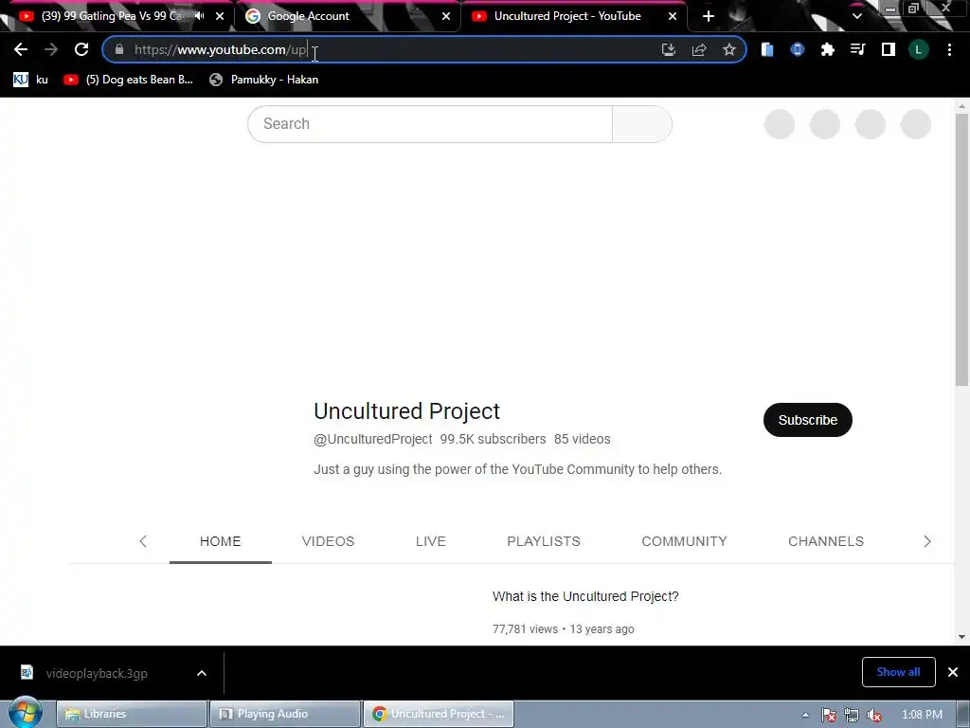
Task: Click the install app icon in address bar
Action: (668, 49)
